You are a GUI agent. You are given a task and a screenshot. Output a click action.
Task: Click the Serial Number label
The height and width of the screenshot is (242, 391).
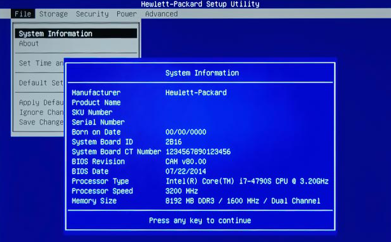coord(98,122)
